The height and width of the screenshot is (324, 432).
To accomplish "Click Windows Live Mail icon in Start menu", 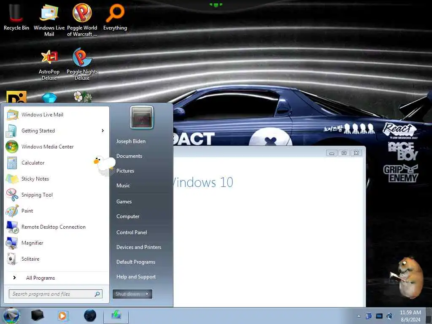I will tap(12, 115).
